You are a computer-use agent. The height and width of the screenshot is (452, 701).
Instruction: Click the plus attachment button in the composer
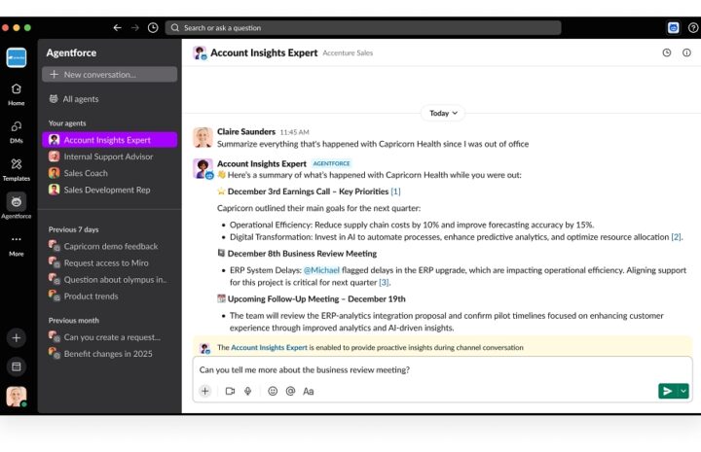coord(204,391)
